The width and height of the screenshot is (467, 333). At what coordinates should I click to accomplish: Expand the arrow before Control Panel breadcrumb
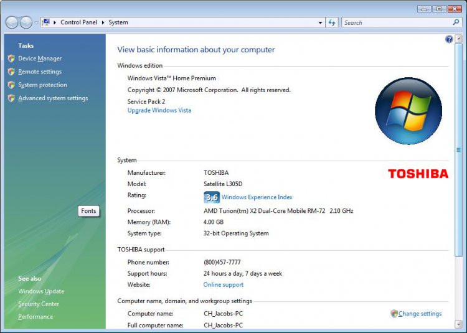click(55, 22)
